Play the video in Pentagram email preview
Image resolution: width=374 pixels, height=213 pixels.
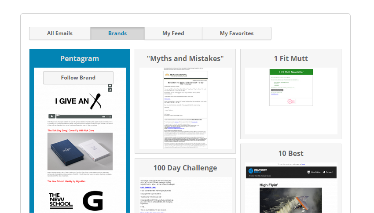52,116
